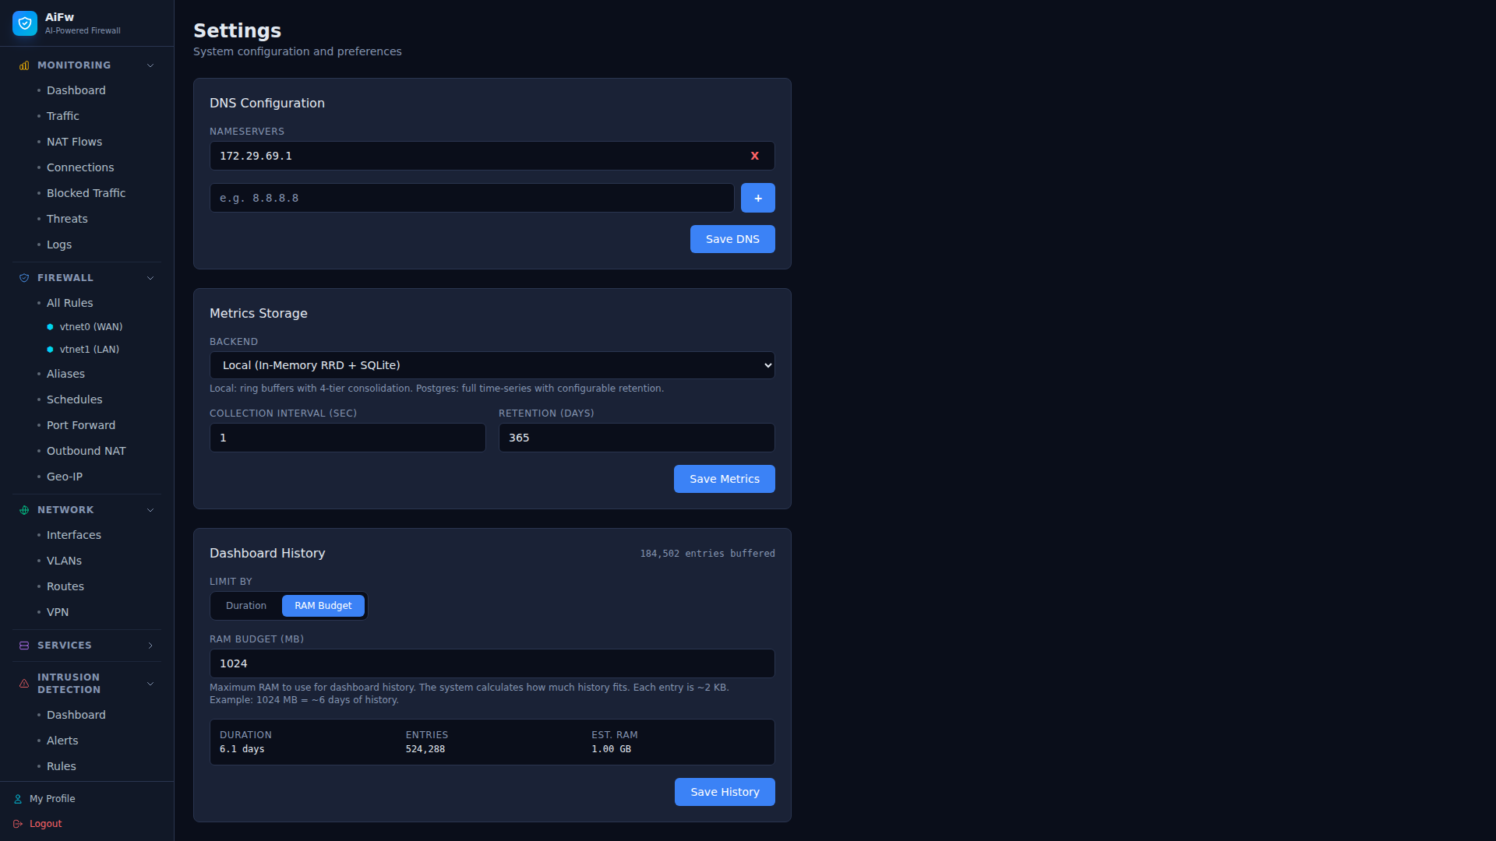Viewport: 1496px width, 841px height.
Task: Click Logout link
Action: tap(45, 824)
